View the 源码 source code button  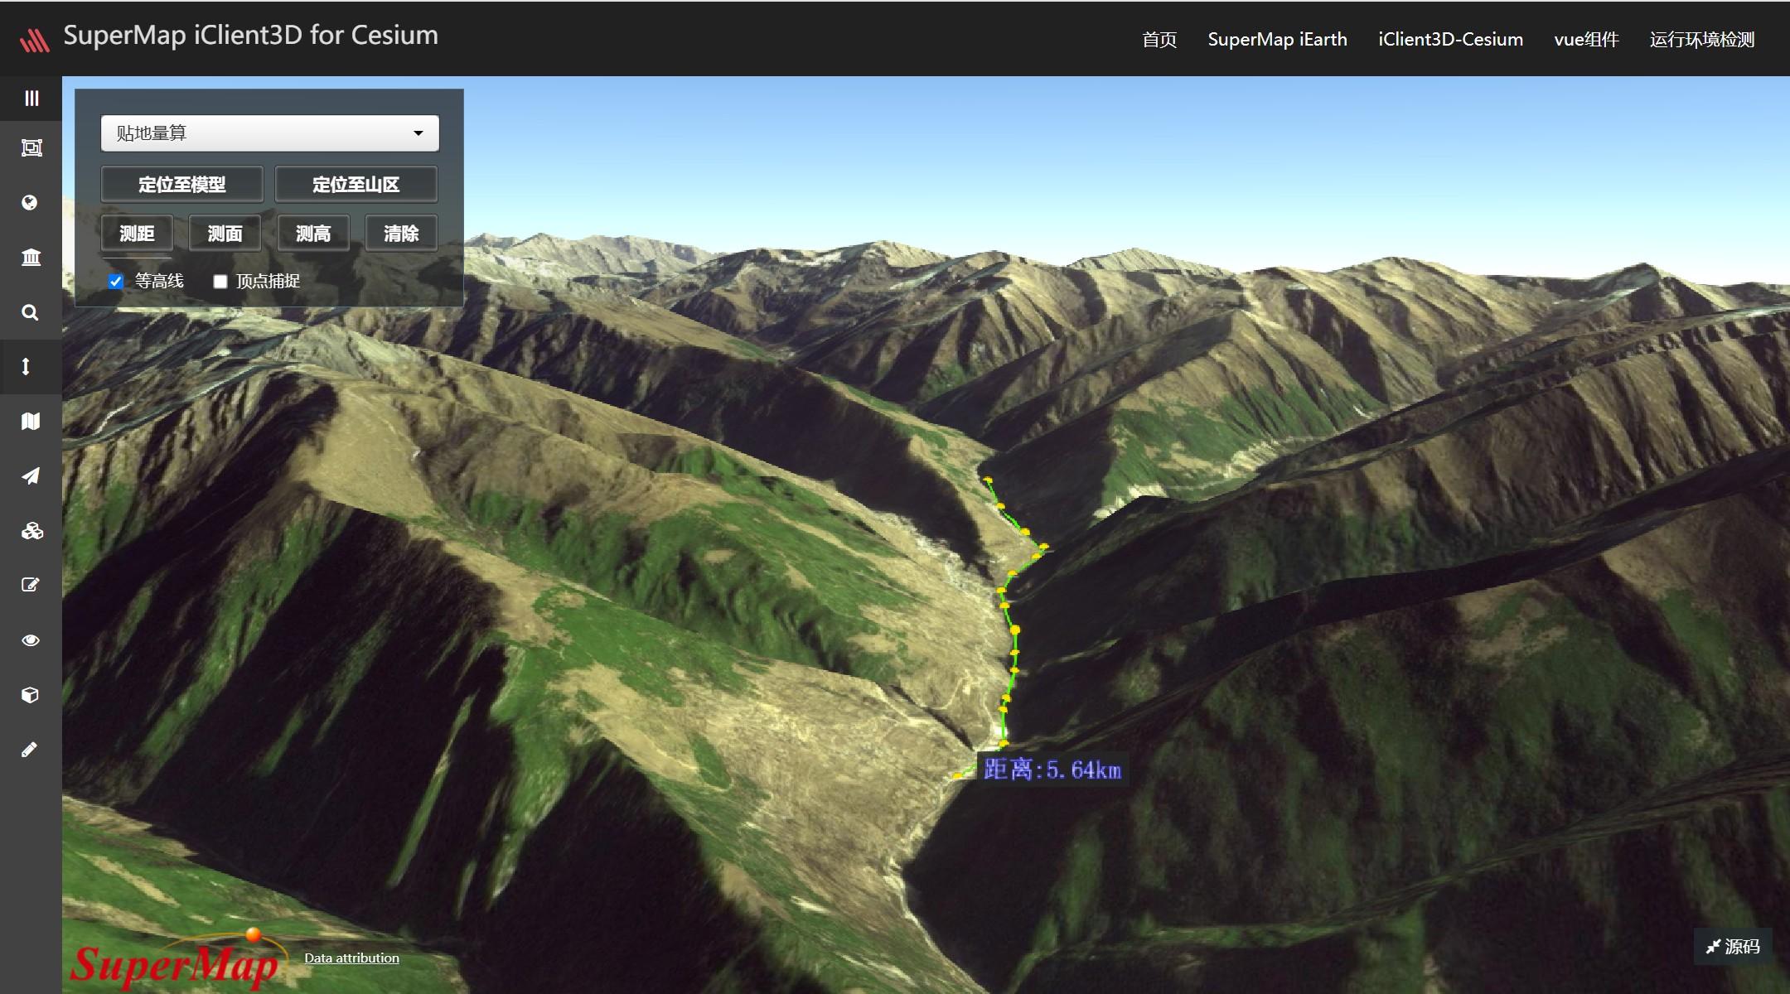pyautogui.click(x=1733, y=946)
